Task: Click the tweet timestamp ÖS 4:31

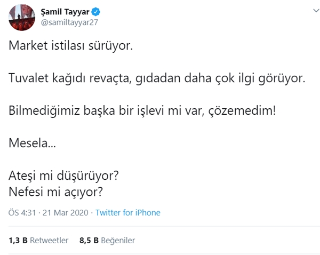Action: 21,212
